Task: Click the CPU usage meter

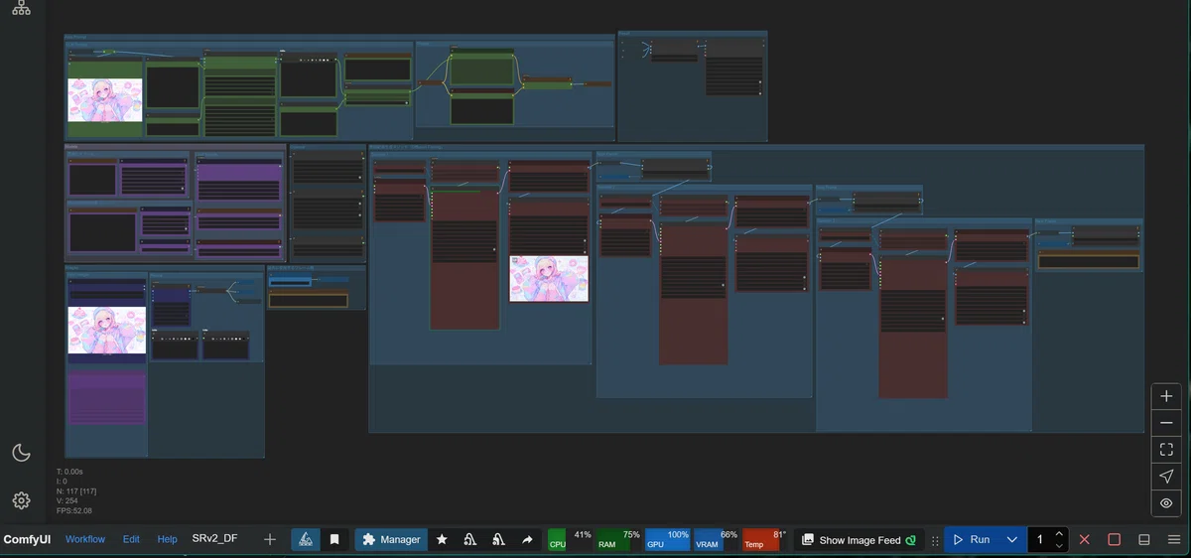Action: point(571,539)
